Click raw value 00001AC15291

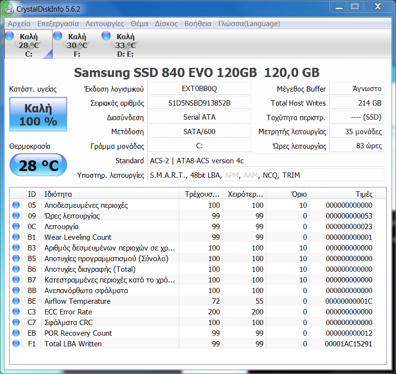tap(348, 343)
